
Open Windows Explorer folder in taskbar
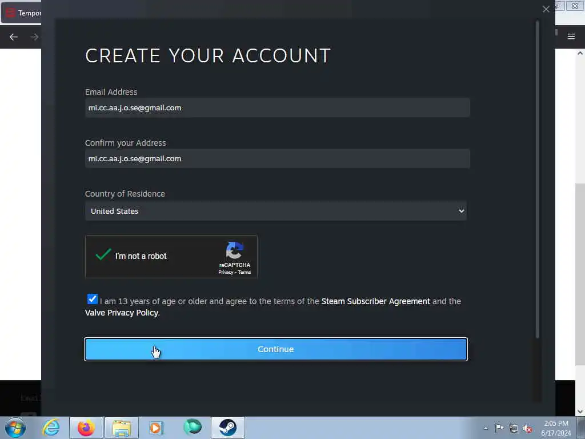[x=122, y=428]
